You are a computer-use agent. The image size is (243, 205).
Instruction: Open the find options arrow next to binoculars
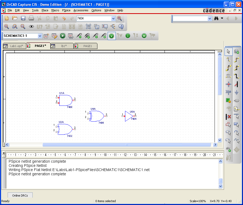[x=222, y=18]
